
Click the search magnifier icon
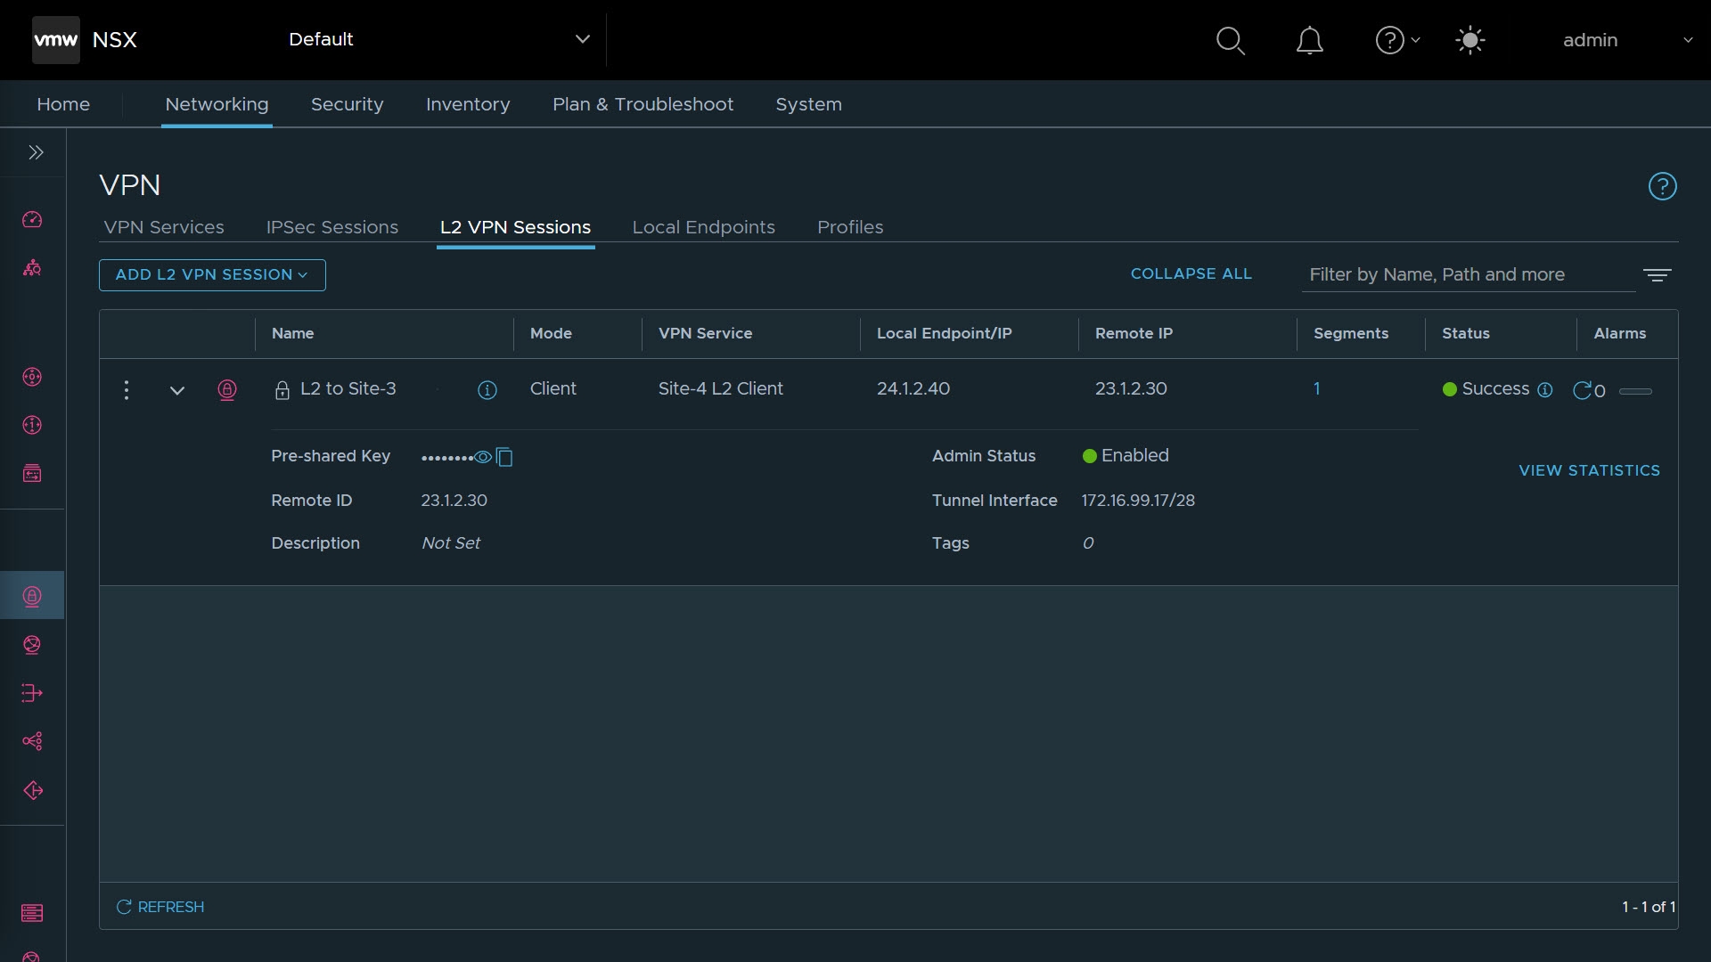[x=1230, y=40]
